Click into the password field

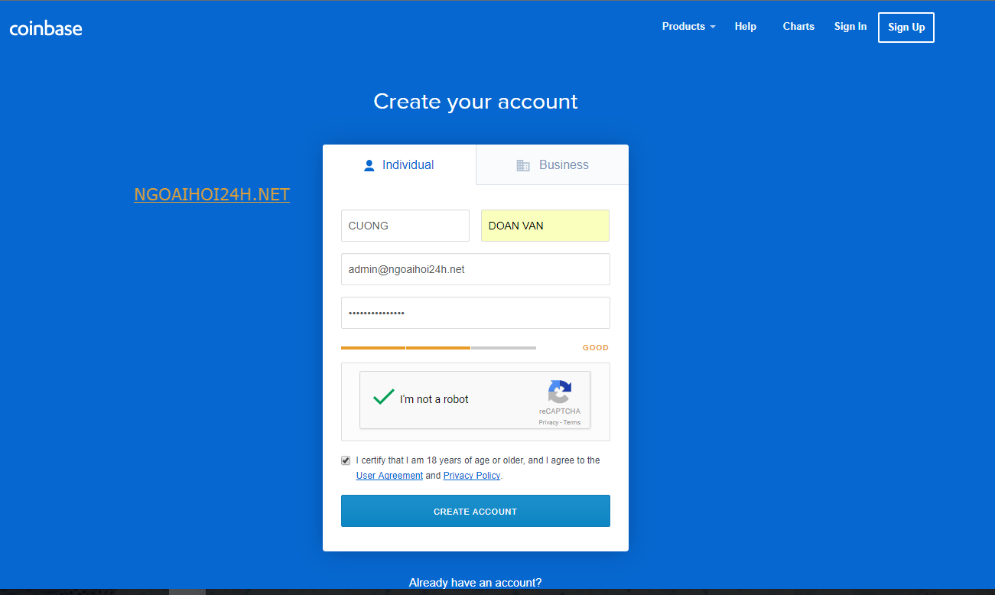point(475,313)
